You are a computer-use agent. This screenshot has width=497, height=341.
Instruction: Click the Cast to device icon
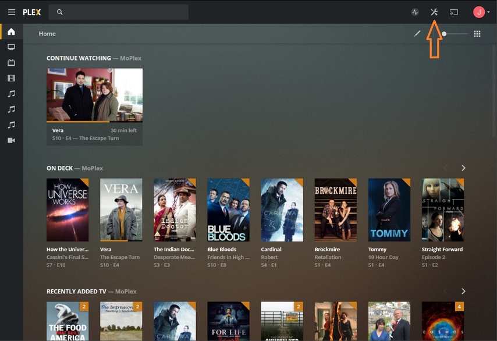(x=453, y=12)
